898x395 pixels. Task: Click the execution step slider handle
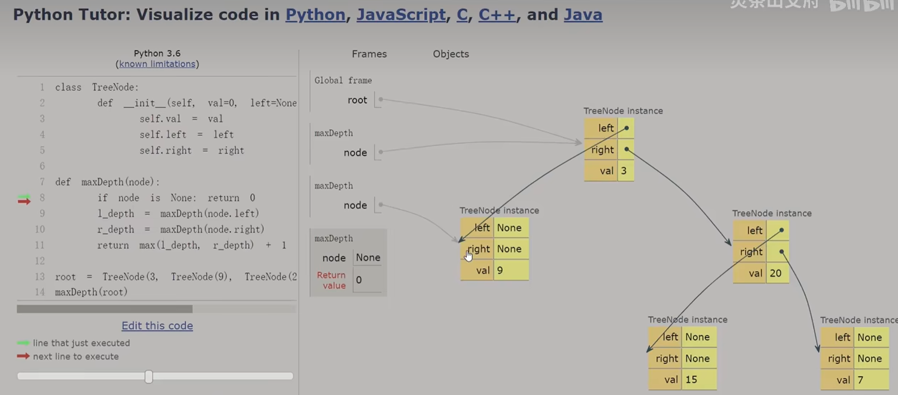tap(148, 376)
